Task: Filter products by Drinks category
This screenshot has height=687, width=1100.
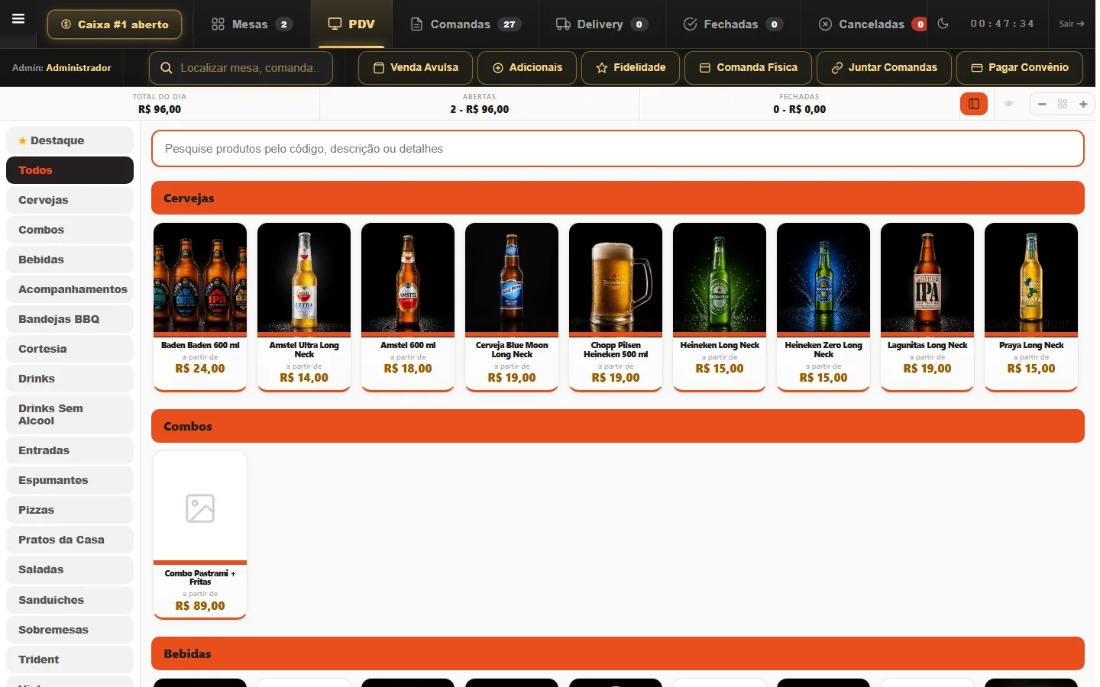Action: click(70, 379)
